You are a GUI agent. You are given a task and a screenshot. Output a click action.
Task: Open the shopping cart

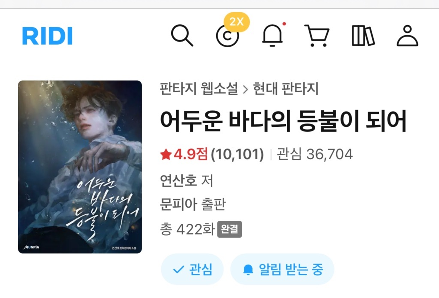tap(317, 36)
